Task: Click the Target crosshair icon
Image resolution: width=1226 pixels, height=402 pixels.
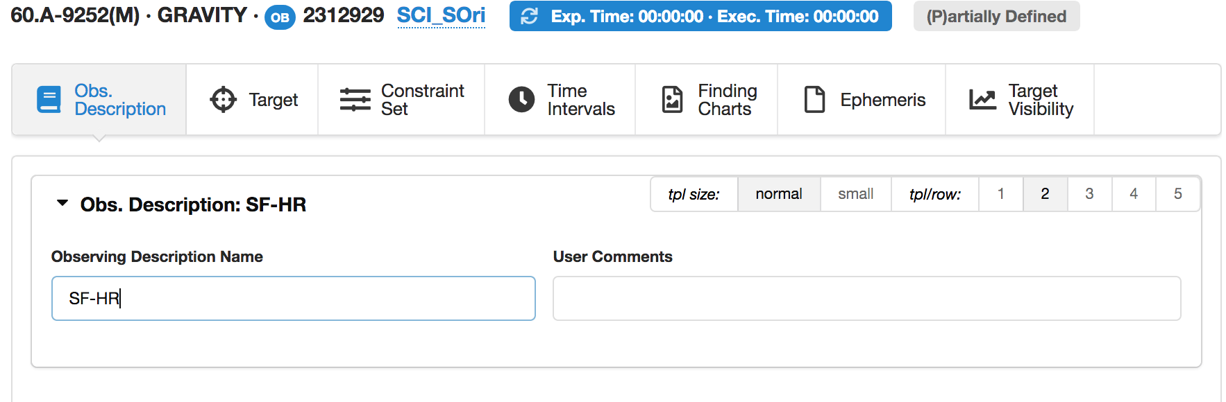Action: coord(223,100)
